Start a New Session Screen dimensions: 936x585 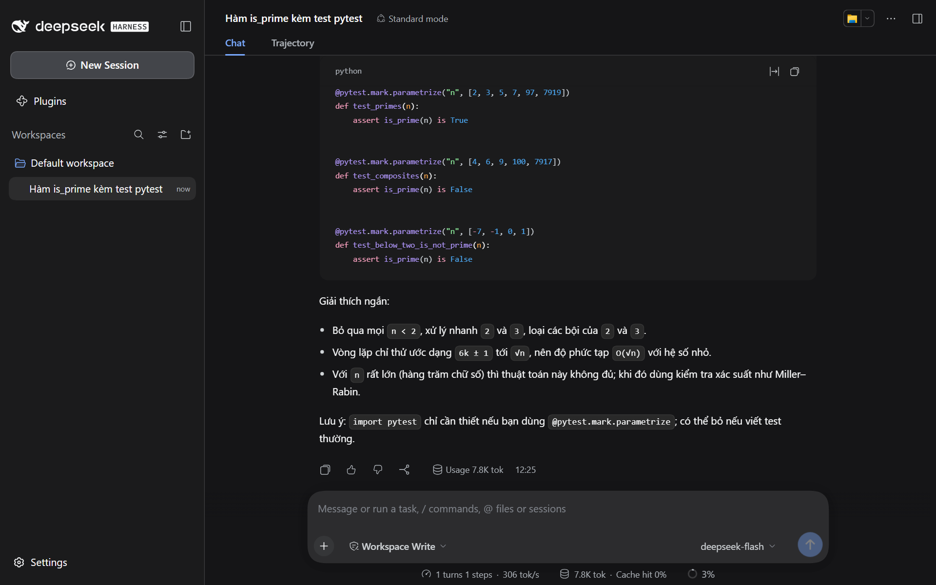102,65
